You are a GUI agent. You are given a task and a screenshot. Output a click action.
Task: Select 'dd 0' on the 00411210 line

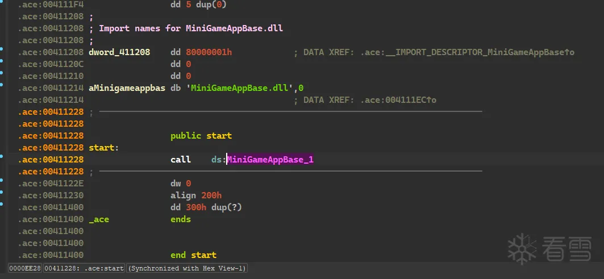click(181, 76)
